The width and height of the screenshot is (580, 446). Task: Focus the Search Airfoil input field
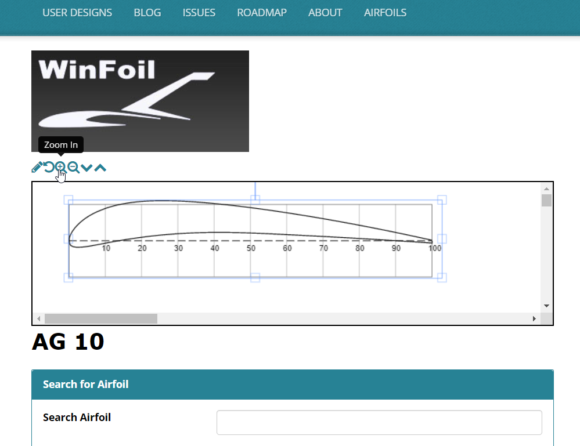click(x=379, y=422)
